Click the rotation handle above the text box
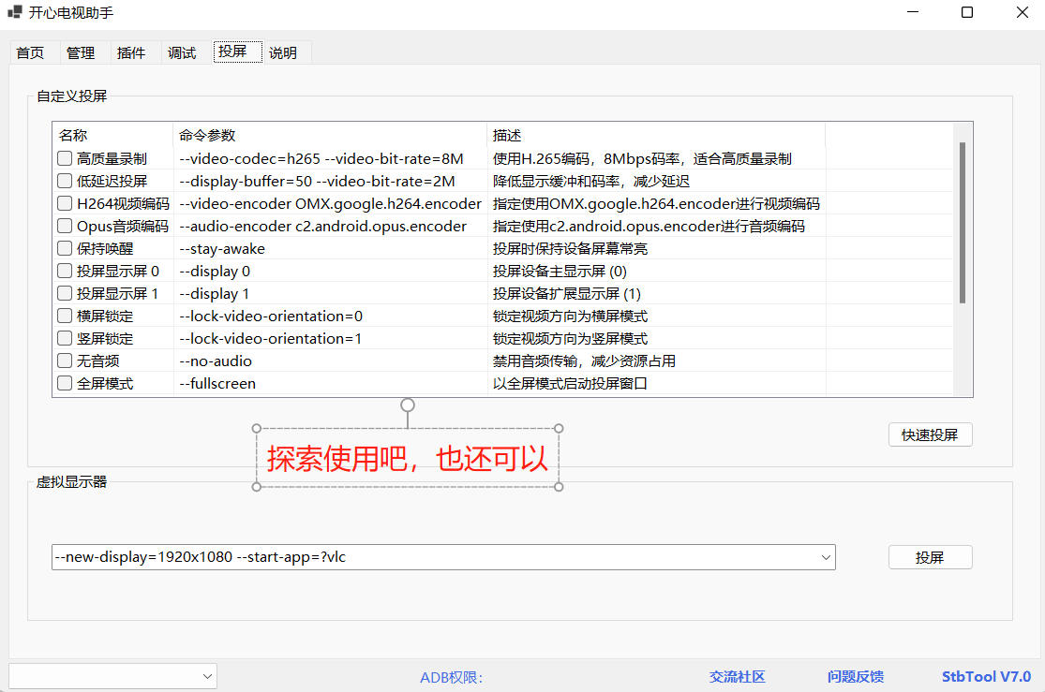 coord(408,405)
